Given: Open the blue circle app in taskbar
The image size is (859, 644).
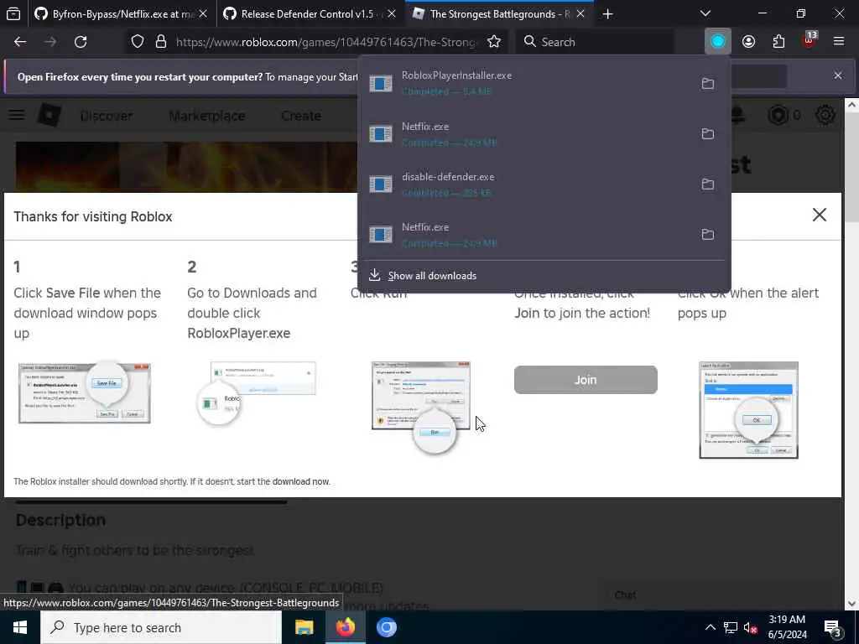Looking at the screenshot, I should tap(386, 627).
